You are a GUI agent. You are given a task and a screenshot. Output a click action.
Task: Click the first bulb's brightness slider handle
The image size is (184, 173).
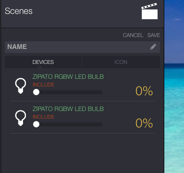coord(36,92)
